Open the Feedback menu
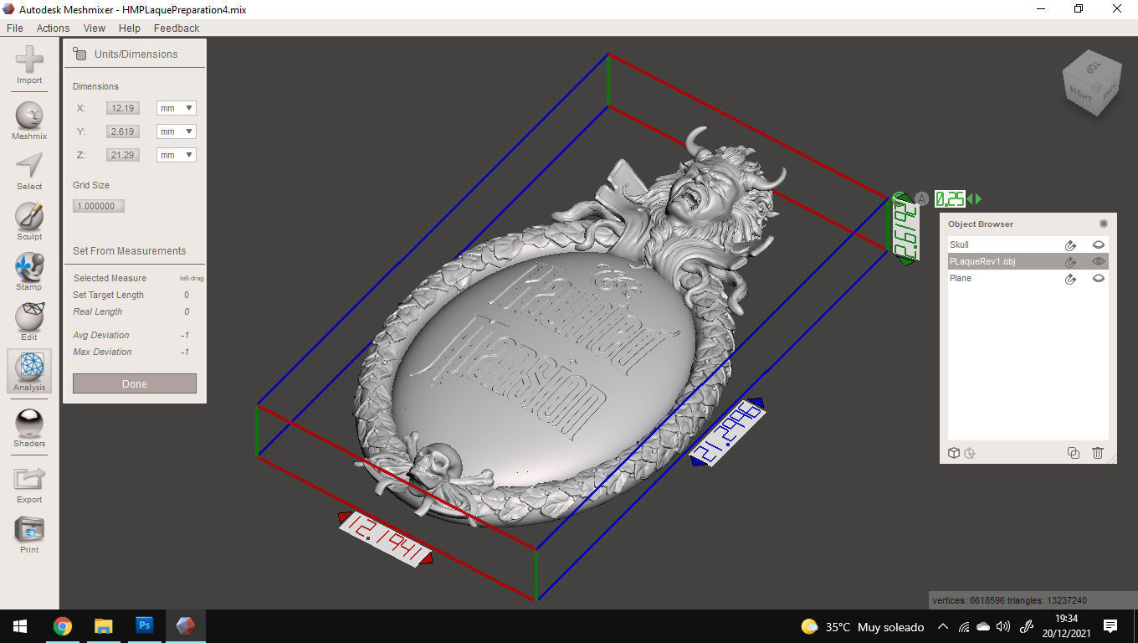Image resolution: width=1138 pixels, height=643 pixels. pos(177,28)
